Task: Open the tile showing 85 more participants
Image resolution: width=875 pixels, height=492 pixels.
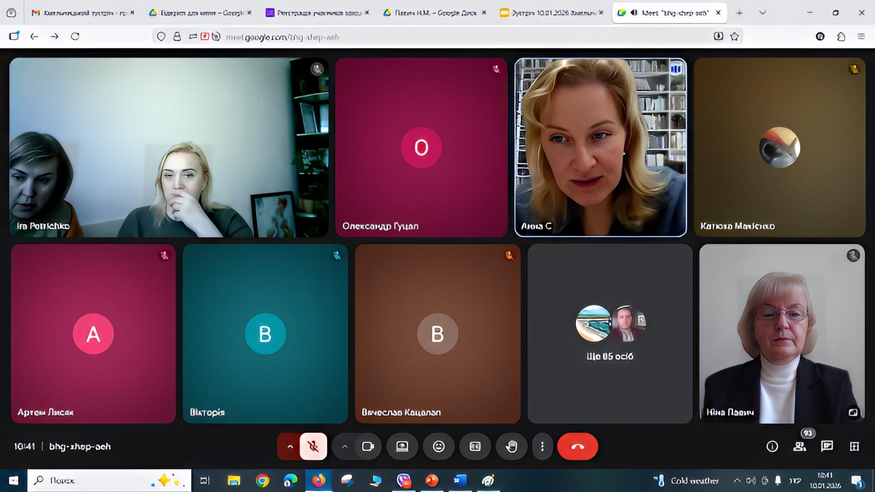Action: (610, 333)
